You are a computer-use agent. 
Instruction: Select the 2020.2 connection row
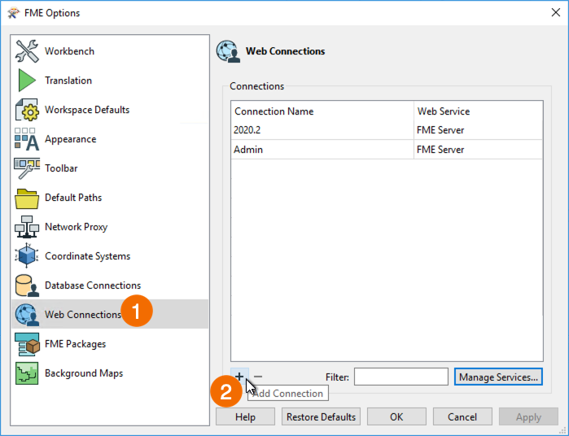(322, 129)
